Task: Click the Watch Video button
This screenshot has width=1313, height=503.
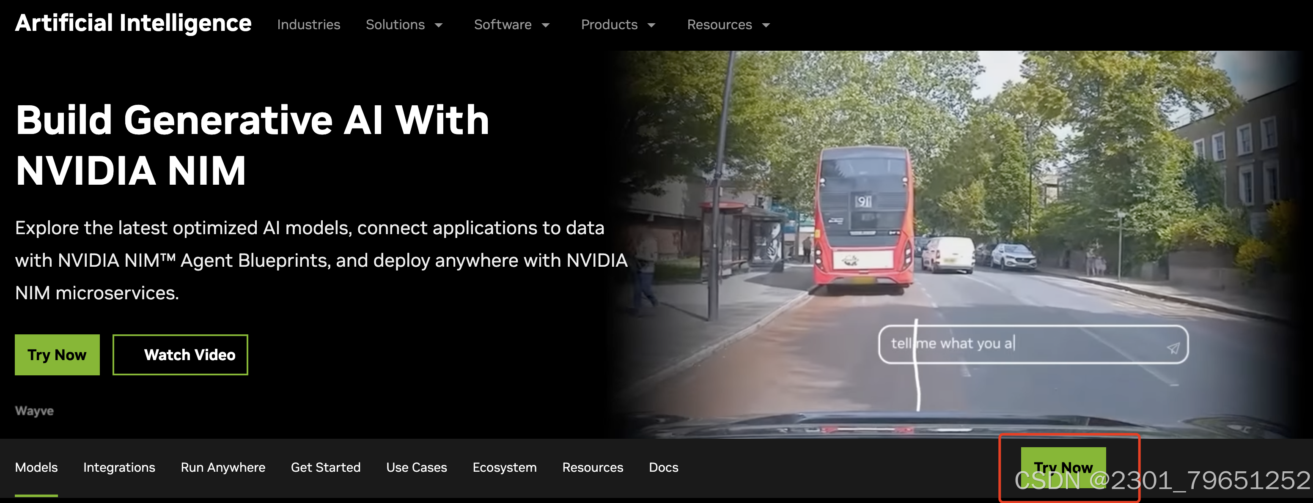Action: 180,355
